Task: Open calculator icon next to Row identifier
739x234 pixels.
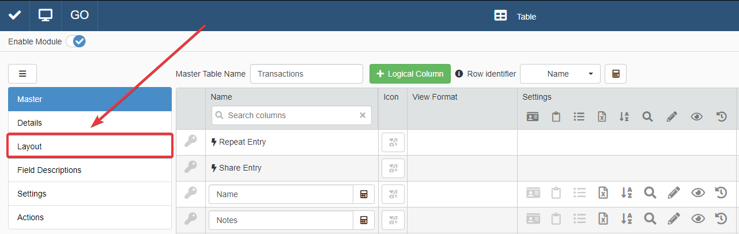Action: click(616, 74)
